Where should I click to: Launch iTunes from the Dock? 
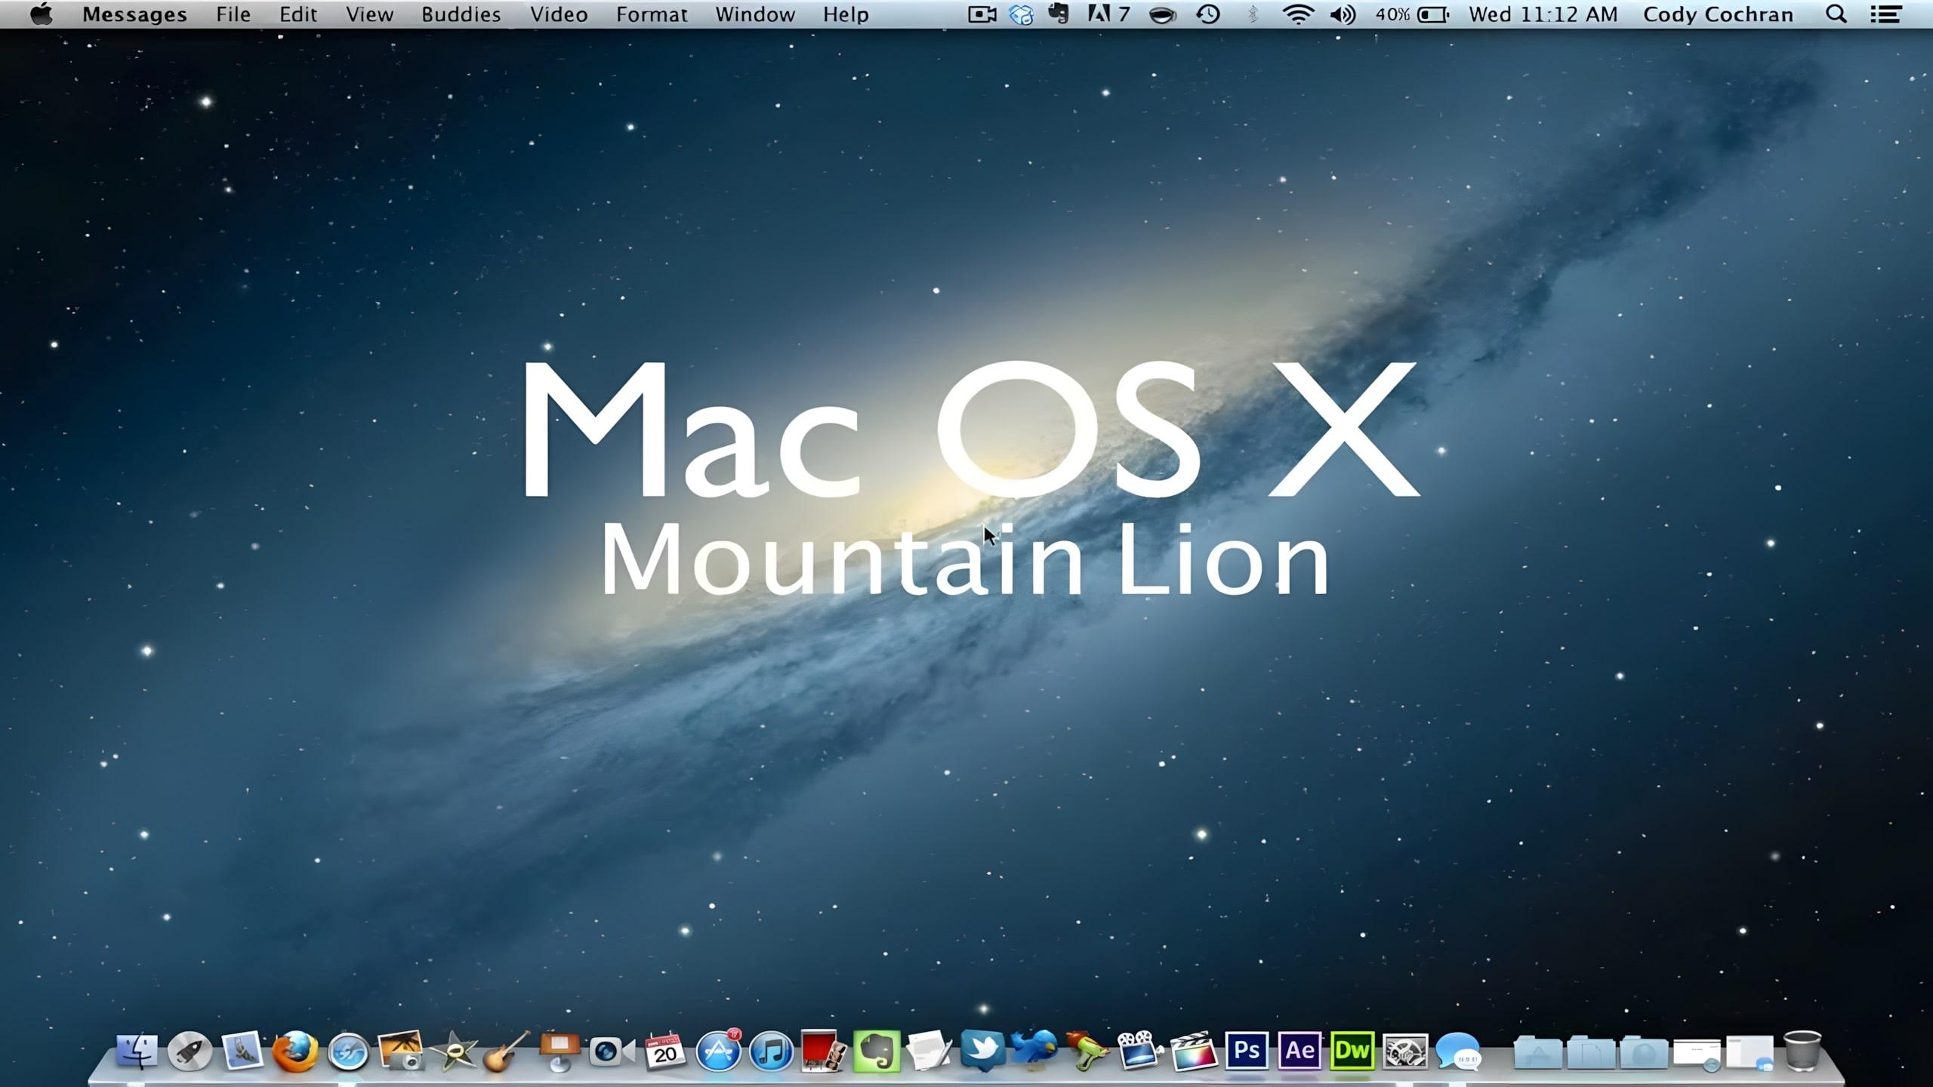[771, 1051]
